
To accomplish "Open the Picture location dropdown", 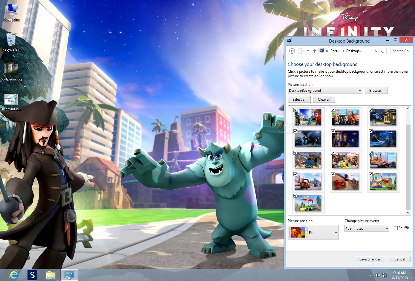I will (x=325, y=91).
